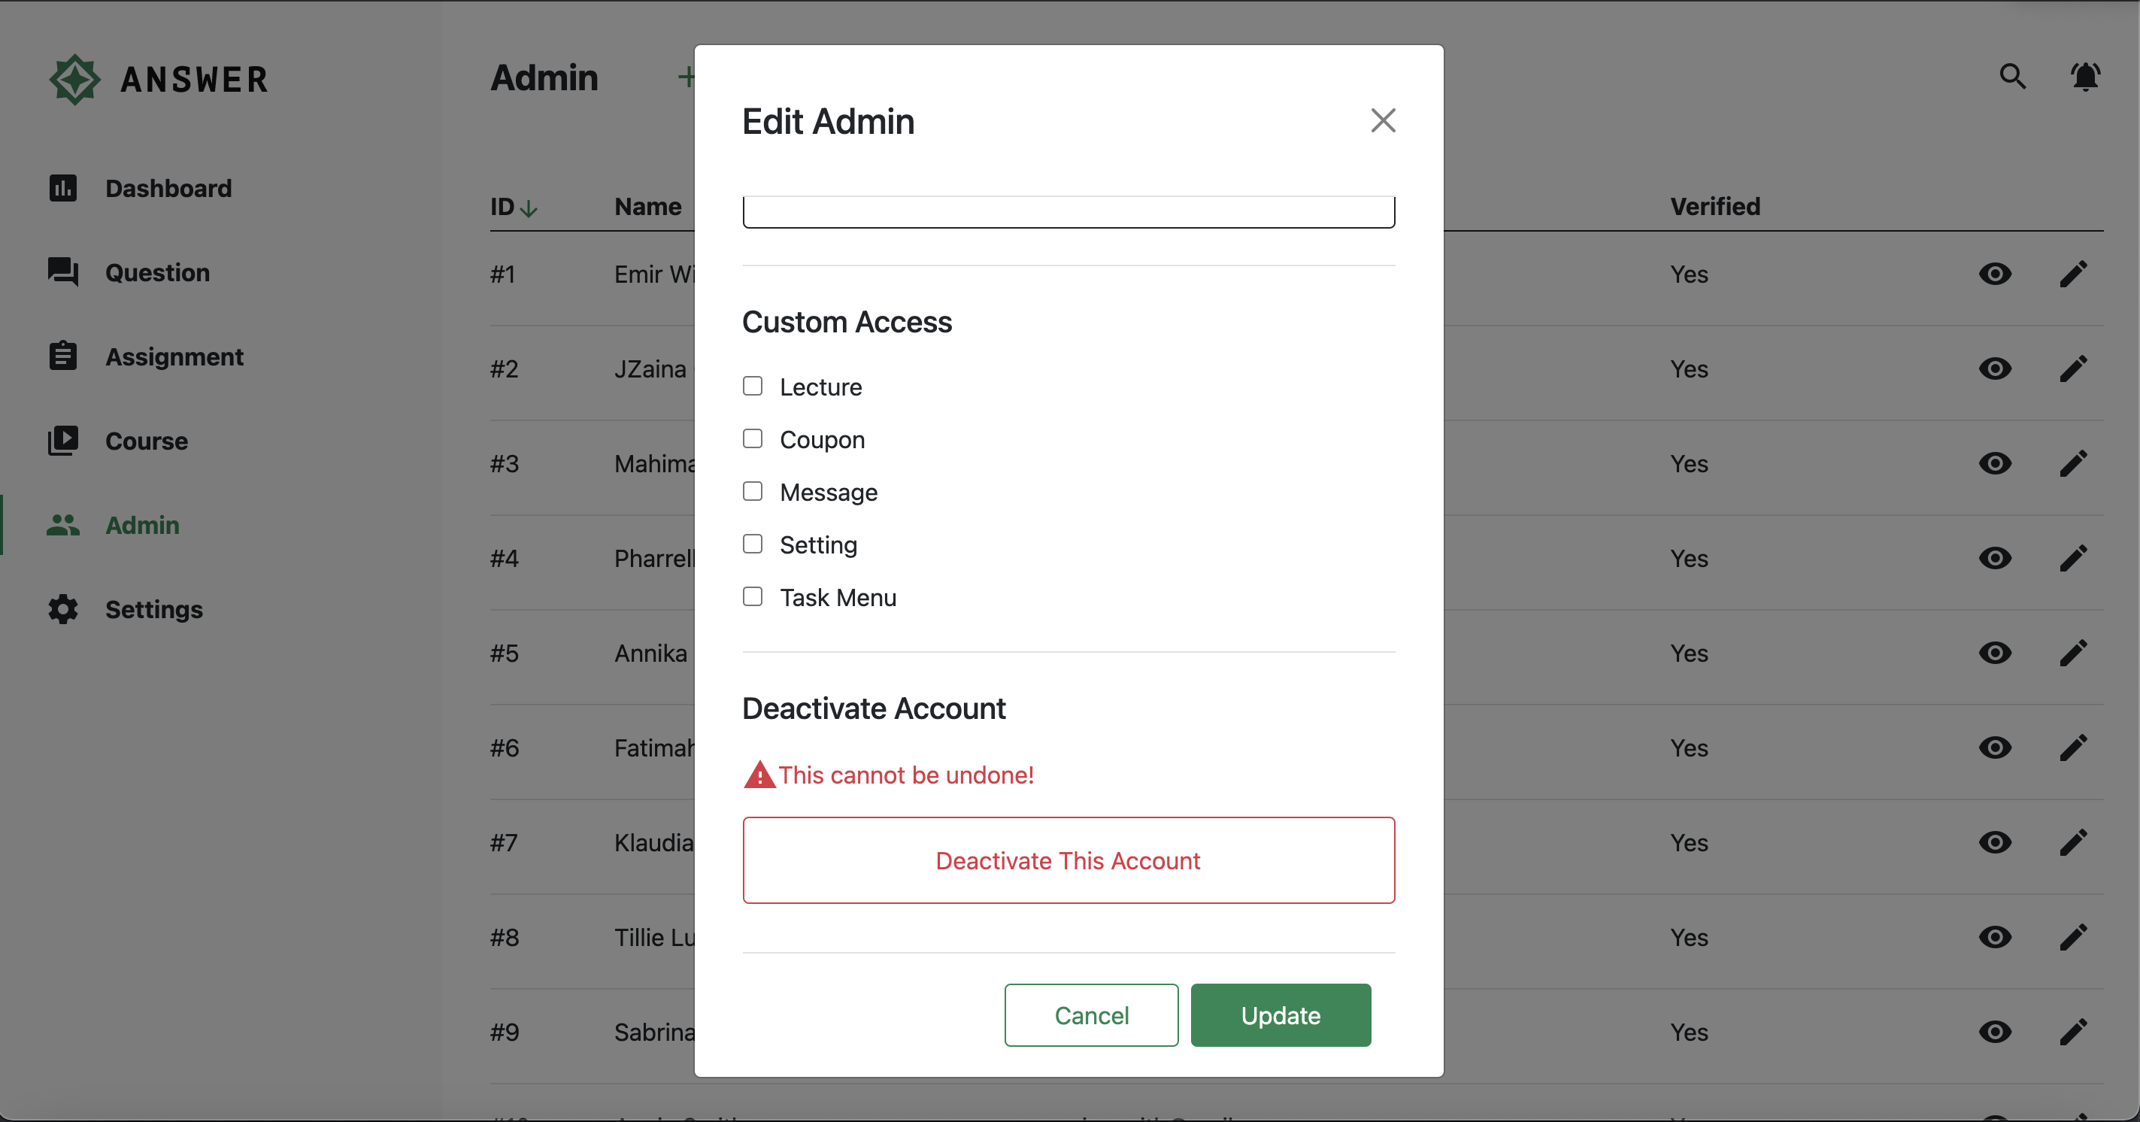Select the Question sidebar icon

(x=63, y=273)
